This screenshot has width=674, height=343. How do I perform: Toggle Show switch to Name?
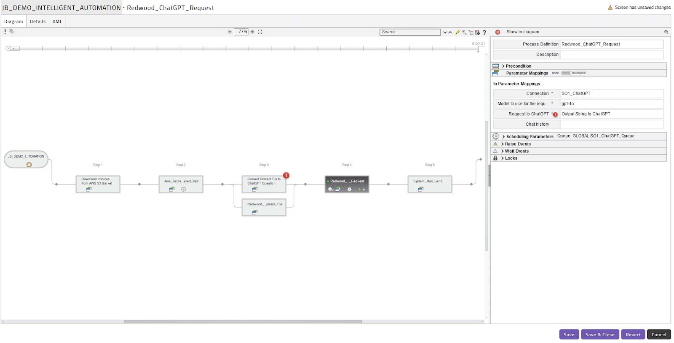(x=566, y=73)
